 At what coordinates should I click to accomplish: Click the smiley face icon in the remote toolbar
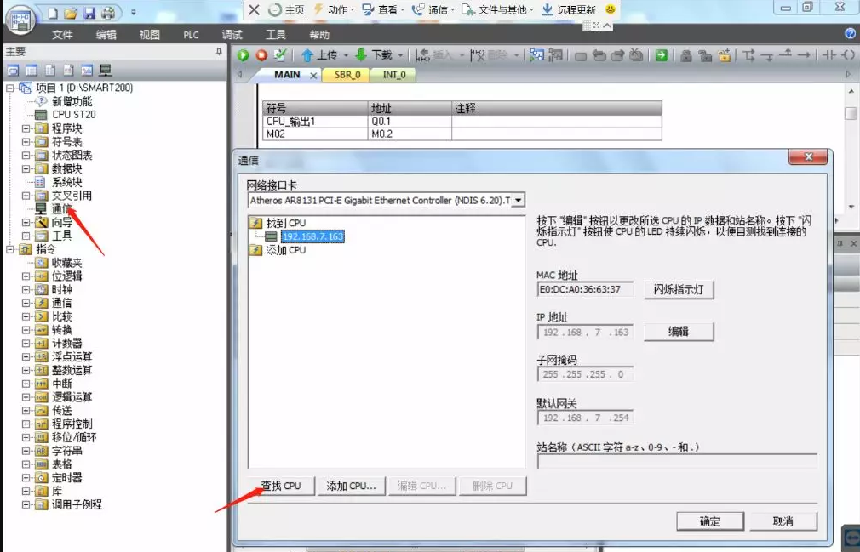click(x=611, y=9)
